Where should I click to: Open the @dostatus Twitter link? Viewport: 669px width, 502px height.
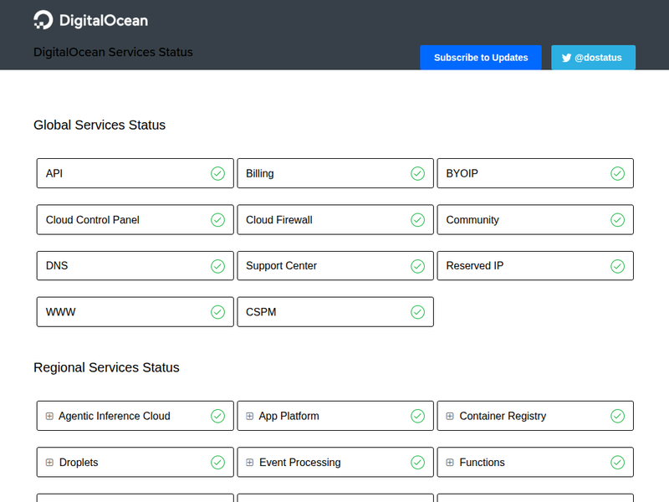pos(593,57)
